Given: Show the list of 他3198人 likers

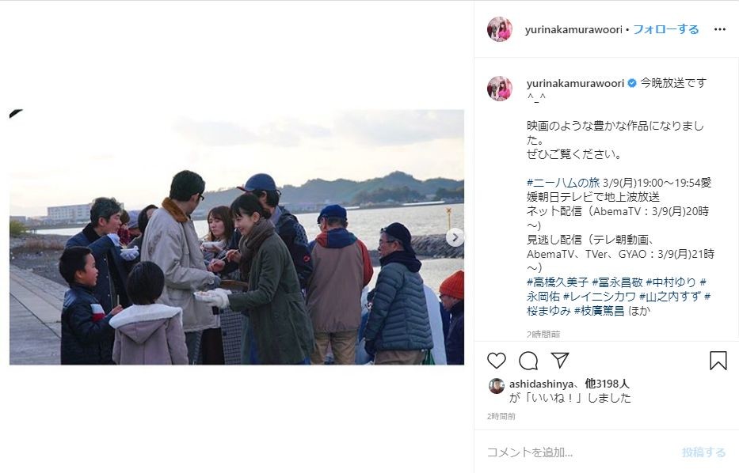Looking at the screenshot, I should 607,384.
